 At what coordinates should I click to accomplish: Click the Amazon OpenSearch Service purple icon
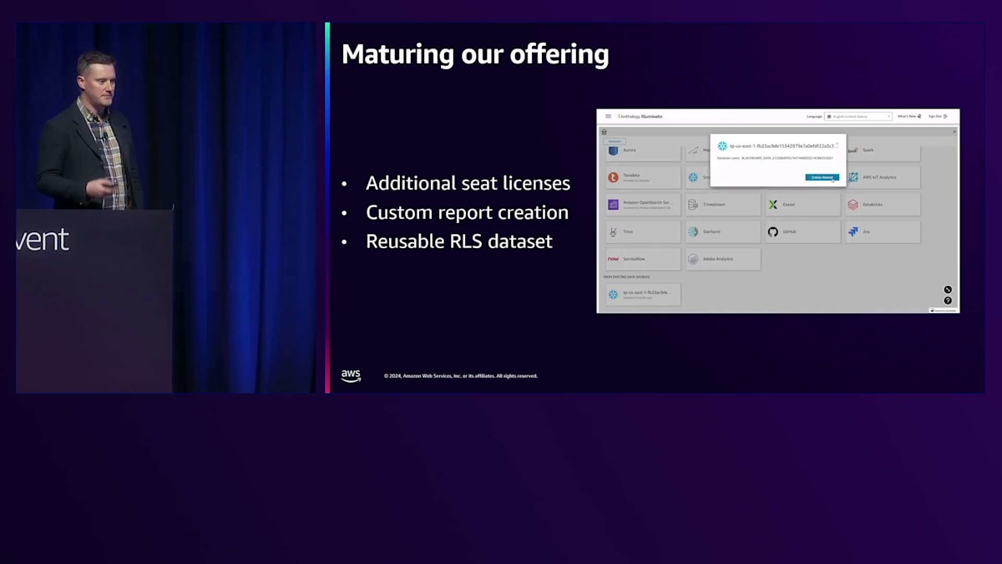pos(613,205)
